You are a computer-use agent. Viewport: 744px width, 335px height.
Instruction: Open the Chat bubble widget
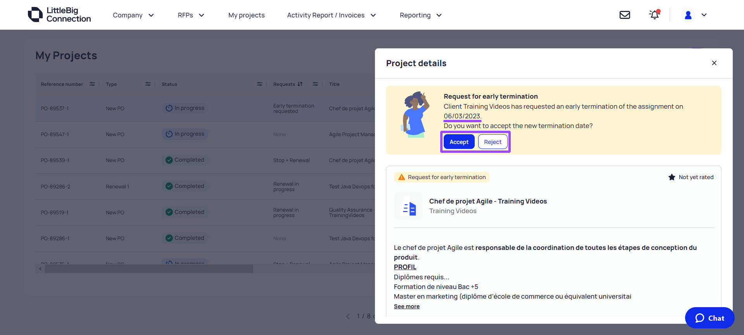(x=710, y=318)
